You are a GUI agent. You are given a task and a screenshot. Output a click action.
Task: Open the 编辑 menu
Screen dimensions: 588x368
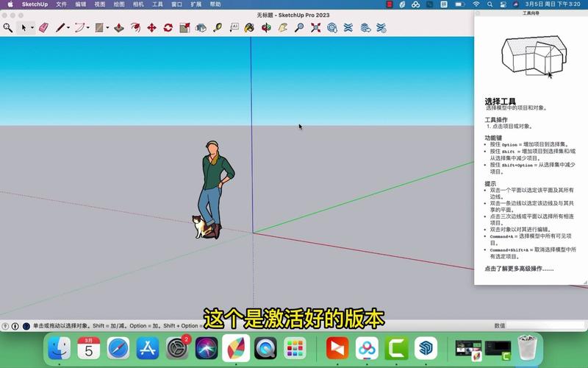(80, 4)
